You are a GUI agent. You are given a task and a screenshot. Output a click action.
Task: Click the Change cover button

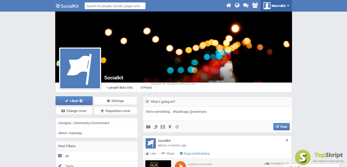pyautogui.click(x=74, y=111)
